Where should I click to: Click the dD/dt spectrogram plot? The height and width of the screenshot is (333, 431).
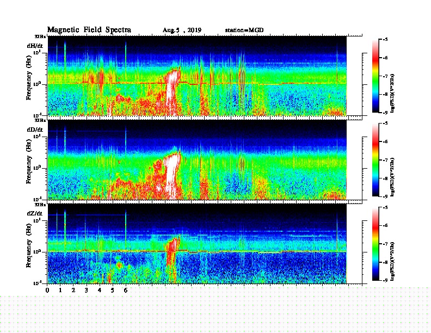coord(197,159)
